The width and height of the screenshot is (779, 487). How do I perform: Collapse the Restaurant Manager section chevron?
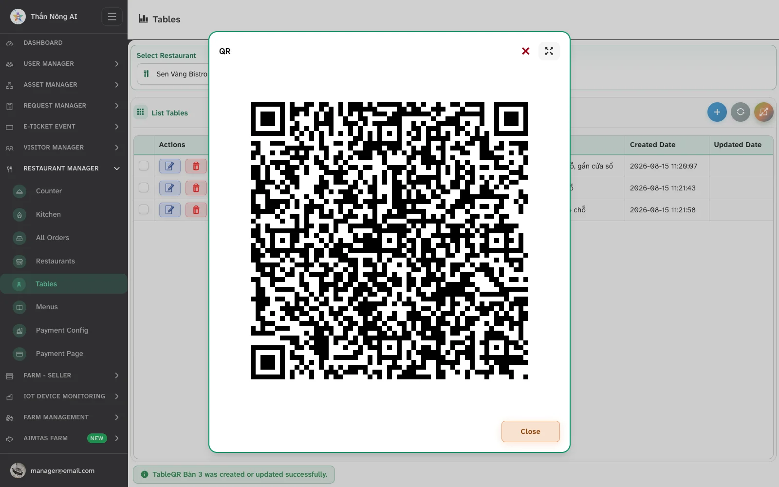tap(117, 169)
